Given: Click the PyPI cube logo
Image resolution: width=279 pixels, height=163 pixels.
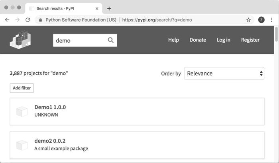Looking at the screenshot, I should tap(20, 40).
